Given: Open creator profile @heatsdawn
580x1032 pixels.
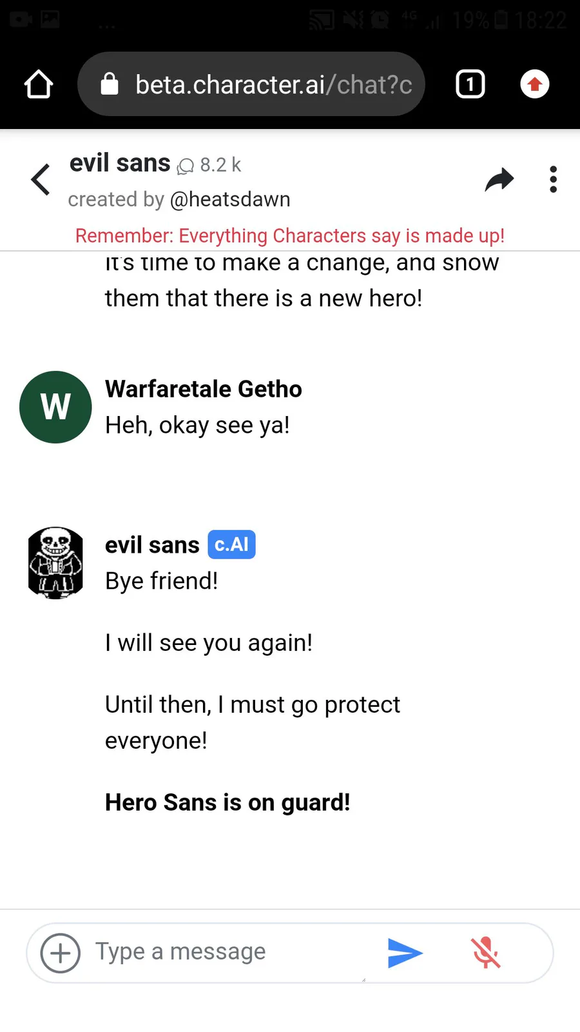Looking at the screenshot, I should click(230, 199).
